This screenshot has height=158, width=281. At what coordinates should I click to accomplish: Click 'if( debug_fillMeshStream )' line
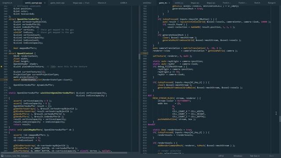[169, 66]
